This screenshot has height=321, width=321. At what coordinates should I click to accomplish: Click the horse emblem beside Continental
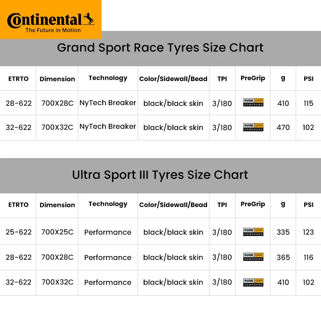pos(88,19)
